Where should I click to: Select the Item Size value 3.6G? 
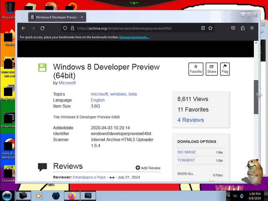[95, 106]
